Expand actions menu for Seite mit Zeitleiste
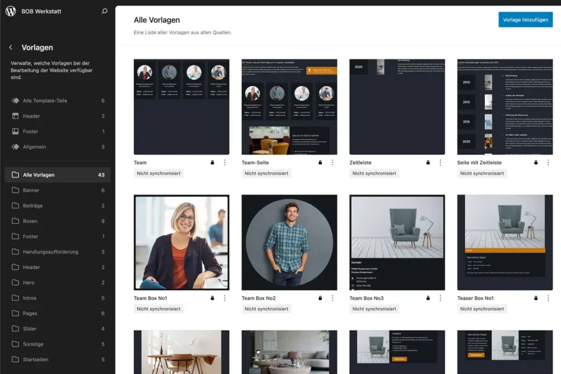 [548, 163]
